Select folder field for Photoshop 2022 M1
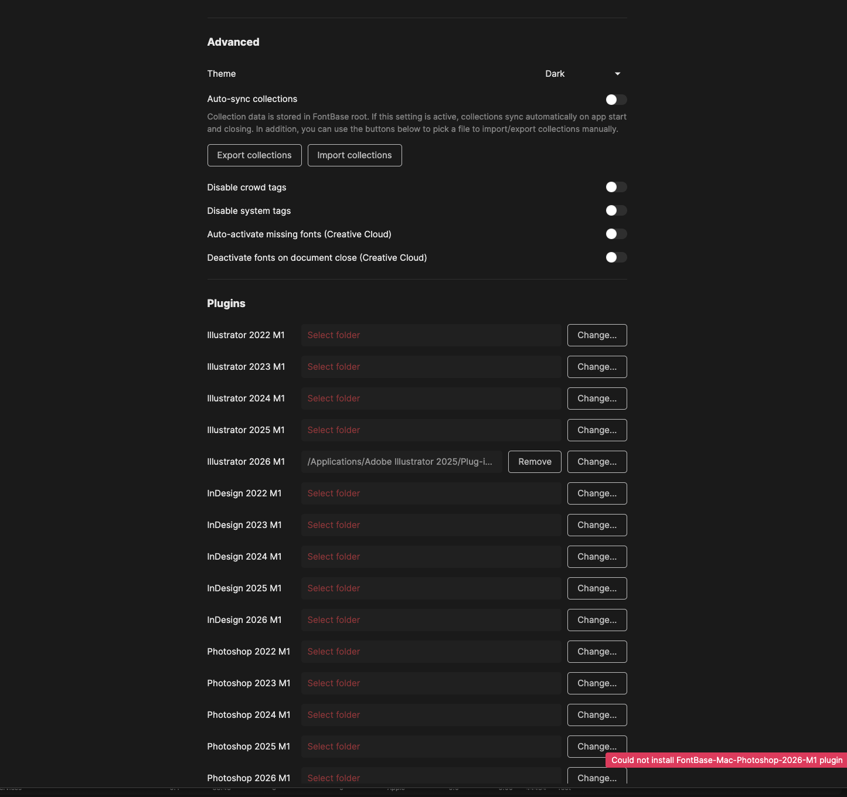847x797 pixels. (431, 652)
